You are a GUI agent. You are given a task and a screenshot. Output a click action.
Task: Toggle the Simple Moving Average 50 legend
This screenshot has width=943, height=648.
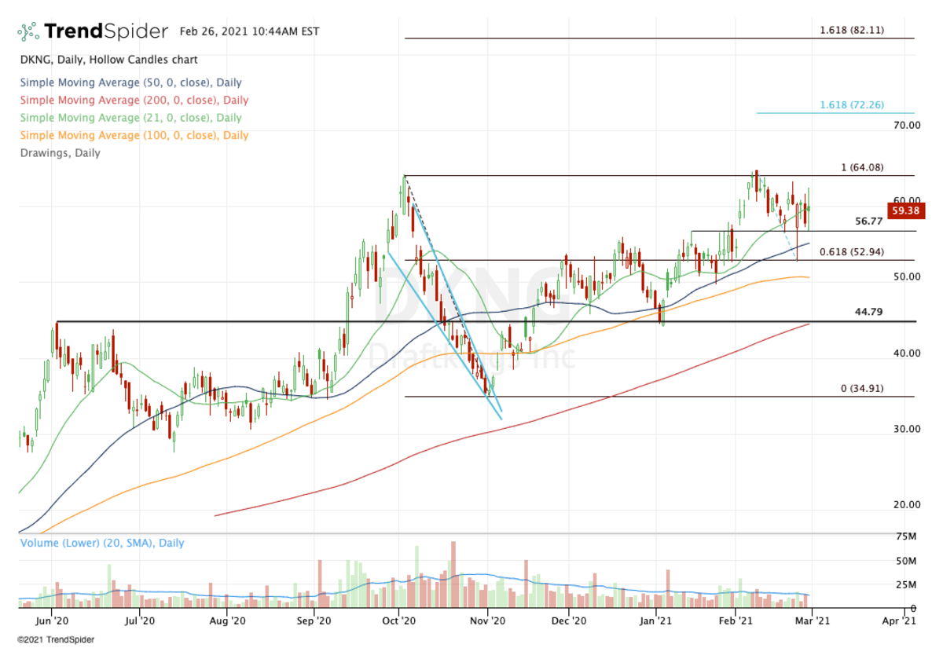coord(130,82)
